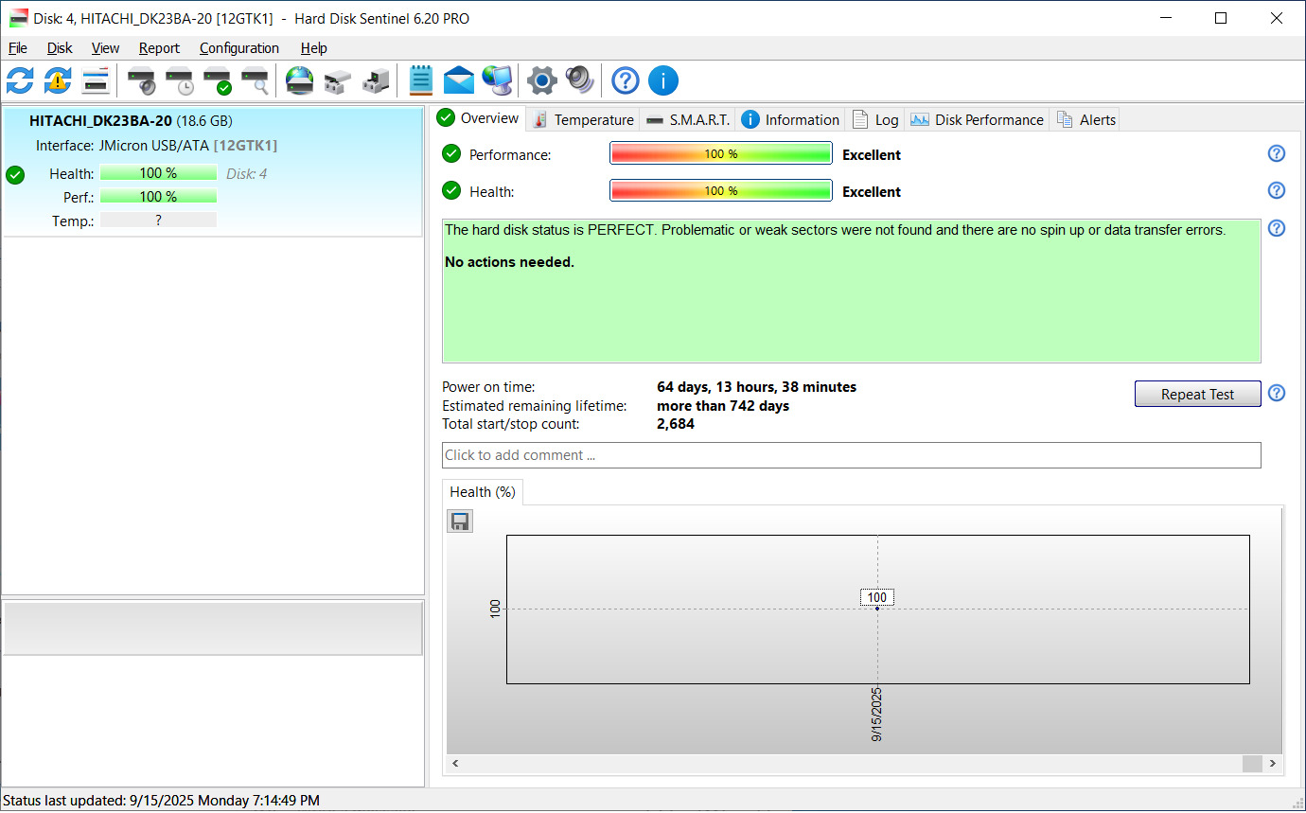Click the 'Disk: 4' label in the disk list
This screenshot has width=1306, height=813.
pos(246,174)
